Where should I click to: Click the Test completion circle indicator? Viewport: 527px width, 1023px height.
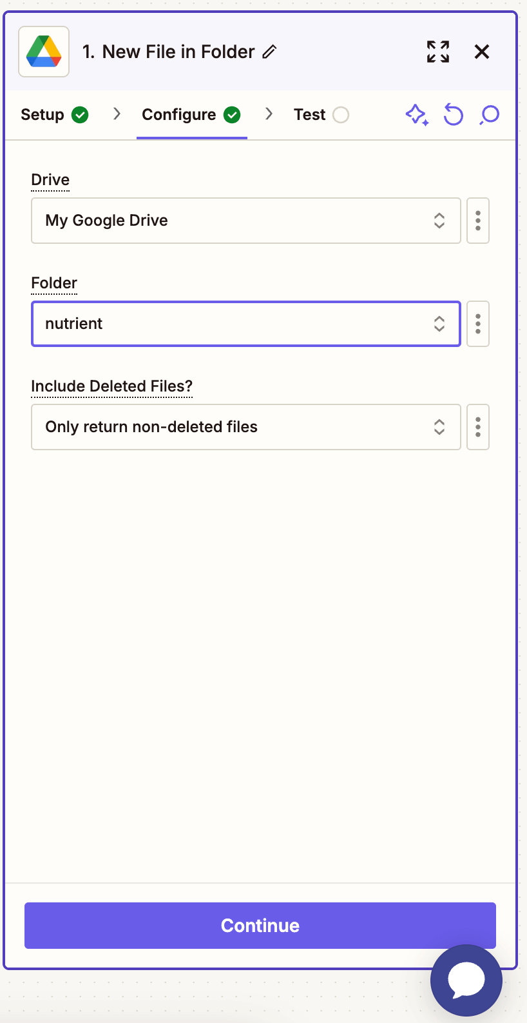point(342,114)
